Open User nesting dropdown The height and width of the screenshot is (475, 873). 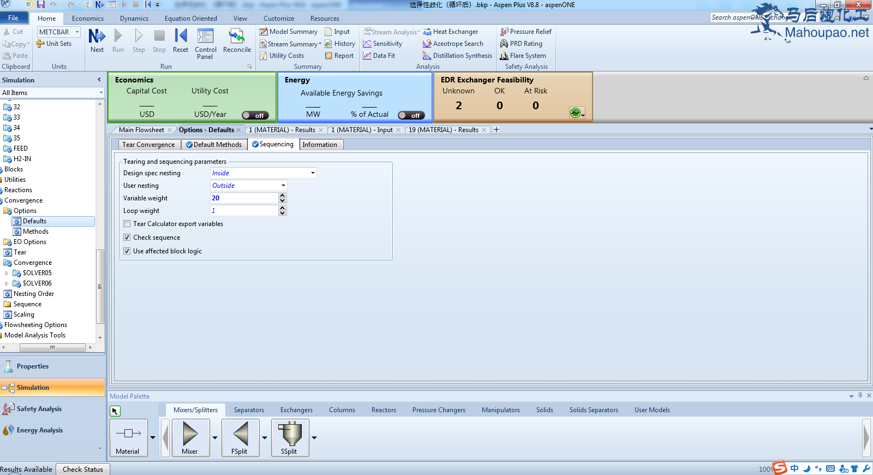(283, 186)
